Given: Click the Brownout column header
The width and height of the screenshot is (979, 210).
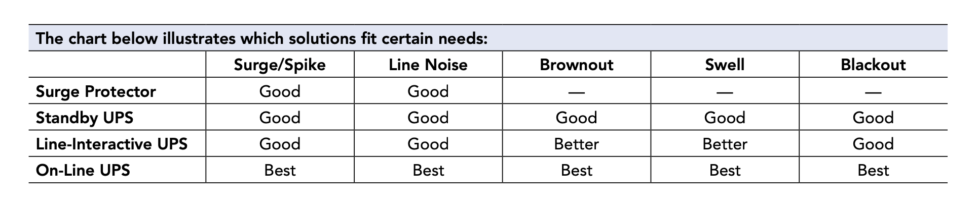Looking at the screenshot, I should coord(577,65).
